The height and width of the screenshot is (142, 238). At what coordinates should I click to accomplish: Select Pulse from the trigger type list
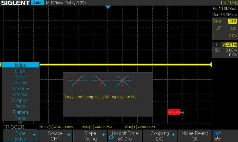coord(20,77)
